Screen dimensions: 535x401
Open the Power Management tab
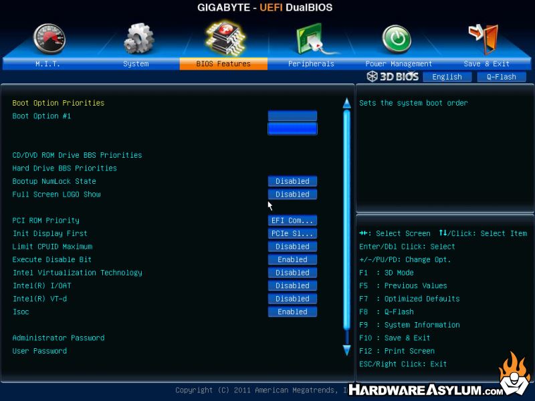tap(399, 63)
